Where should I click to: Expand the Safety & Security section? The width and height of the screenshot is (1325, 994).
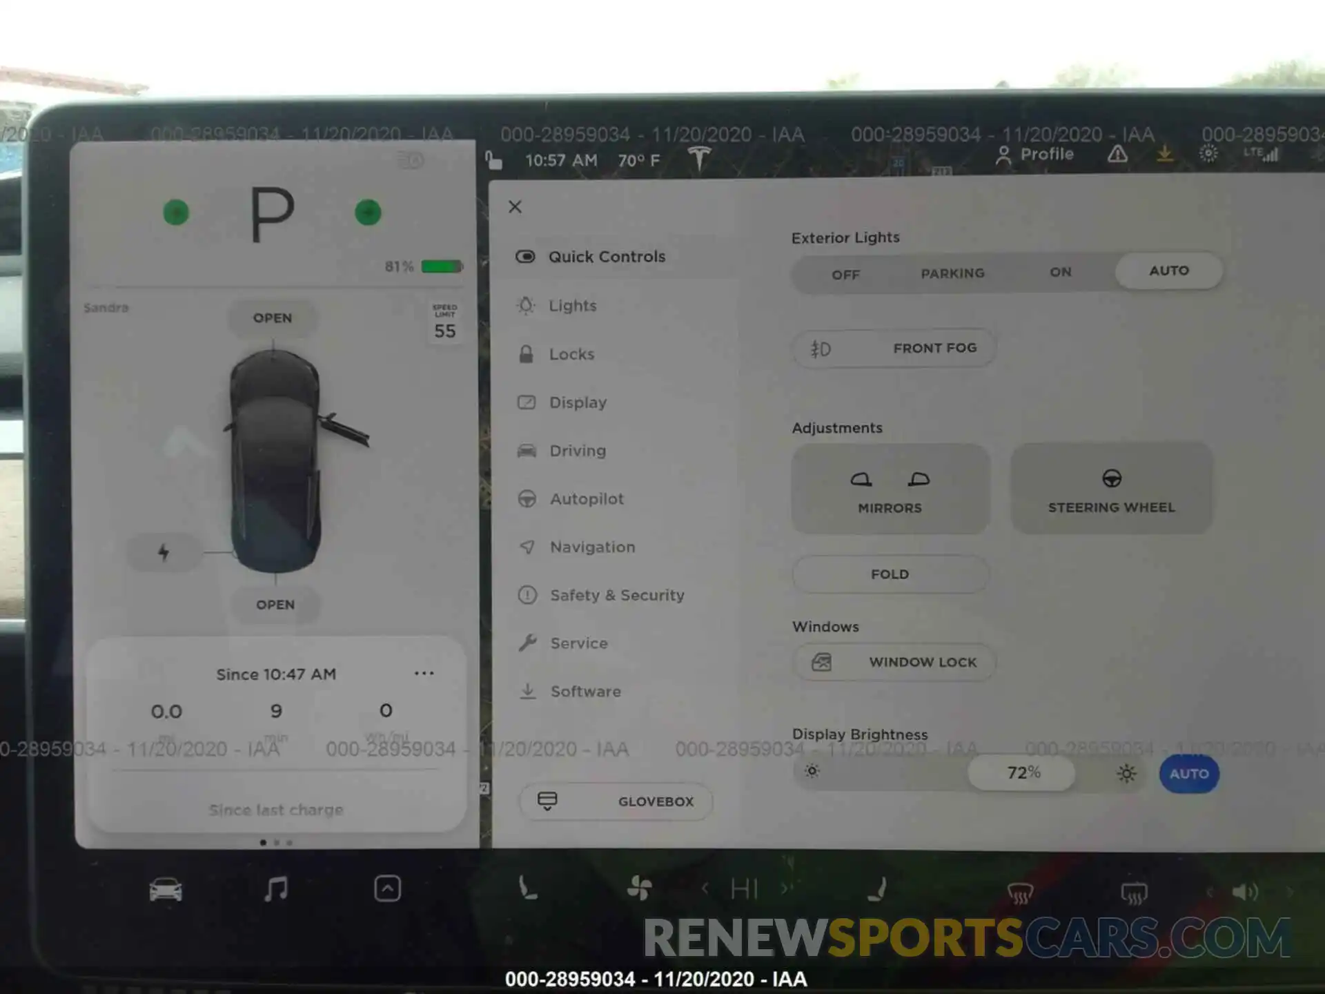click(x=616, y=594)
